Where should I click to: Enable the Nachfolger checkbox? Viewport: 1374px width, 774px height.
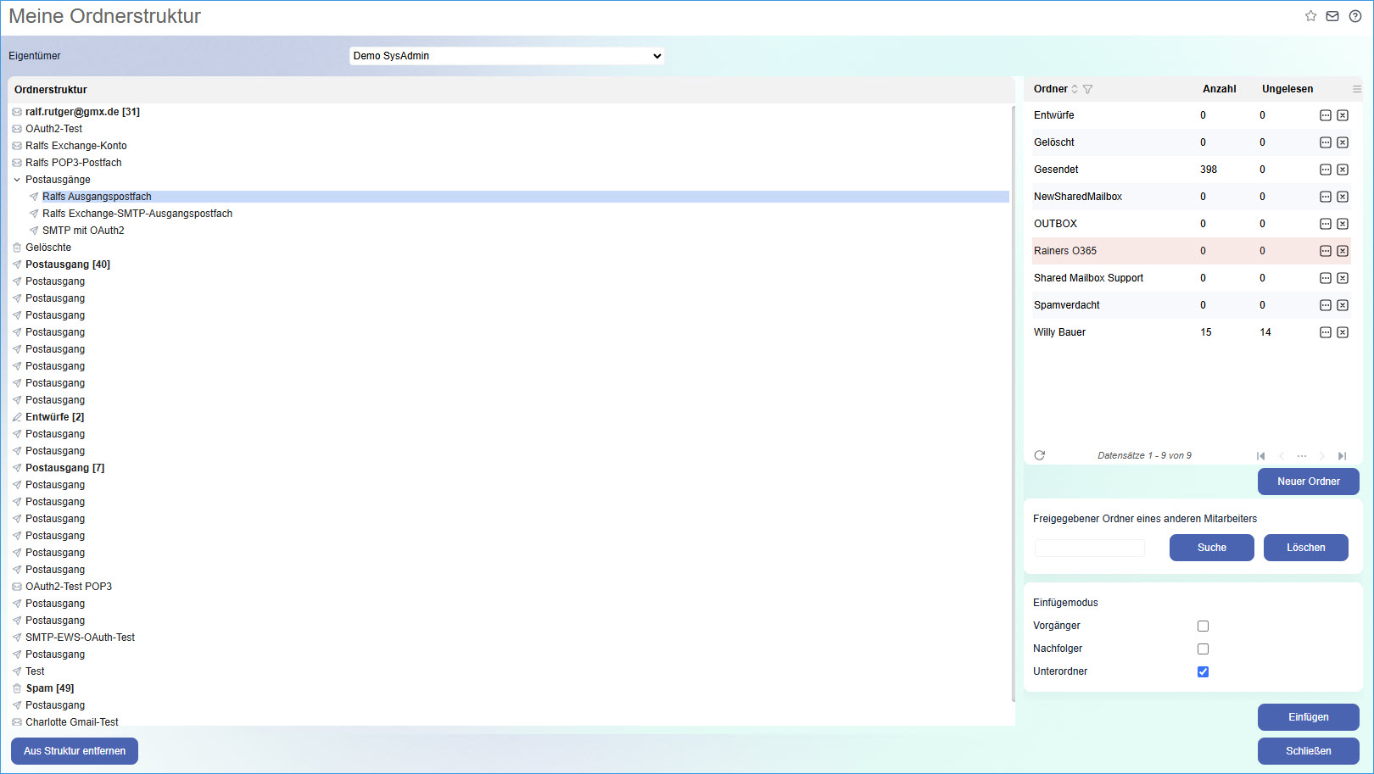tap(1203, 649)
